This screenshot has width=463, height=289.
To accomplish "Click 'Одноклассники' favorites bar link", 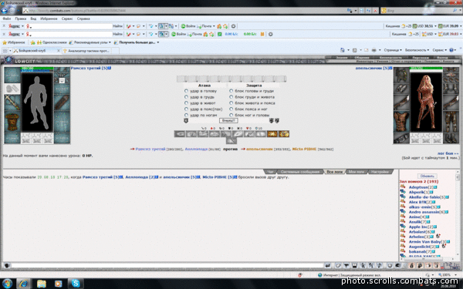I will tap(52, 42).
